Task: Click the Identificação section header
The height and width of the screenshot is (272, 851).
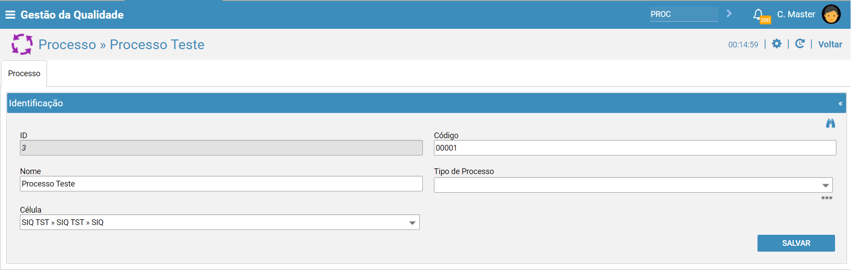Action: 426,103
